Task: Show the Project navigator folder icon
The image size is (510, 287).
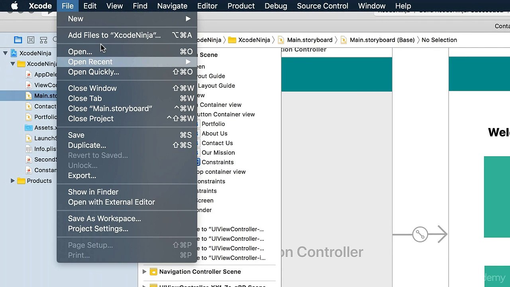Action: coord(18,40)
